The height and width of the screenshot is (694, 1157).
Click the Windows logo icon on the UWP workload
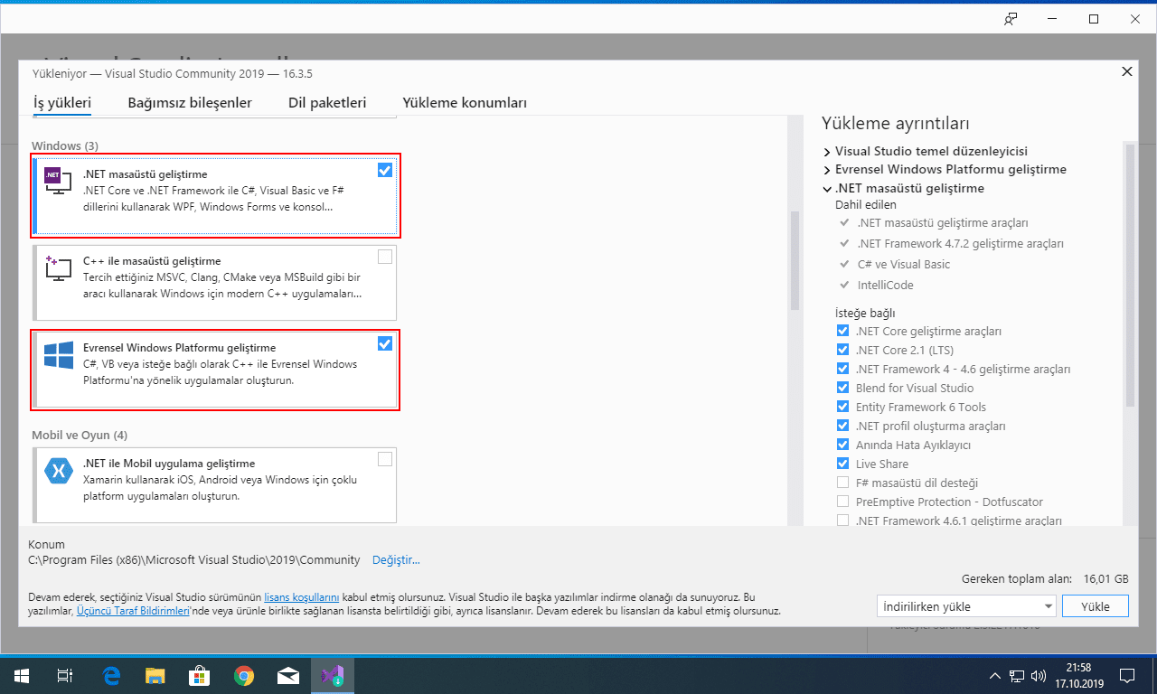(x=59, y=355)
